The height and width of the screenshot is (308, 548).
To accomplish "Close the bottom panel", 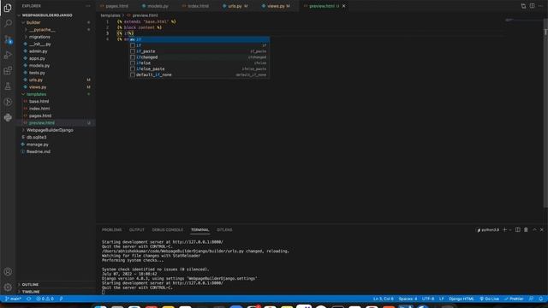I will click(x=542, y=230).
